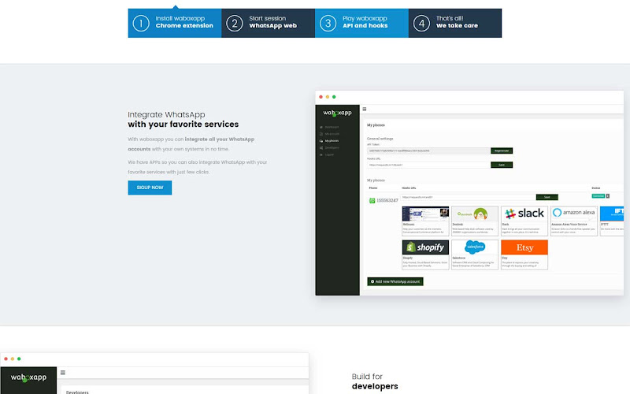Open the Amazon Alexa integration tile

574,221
